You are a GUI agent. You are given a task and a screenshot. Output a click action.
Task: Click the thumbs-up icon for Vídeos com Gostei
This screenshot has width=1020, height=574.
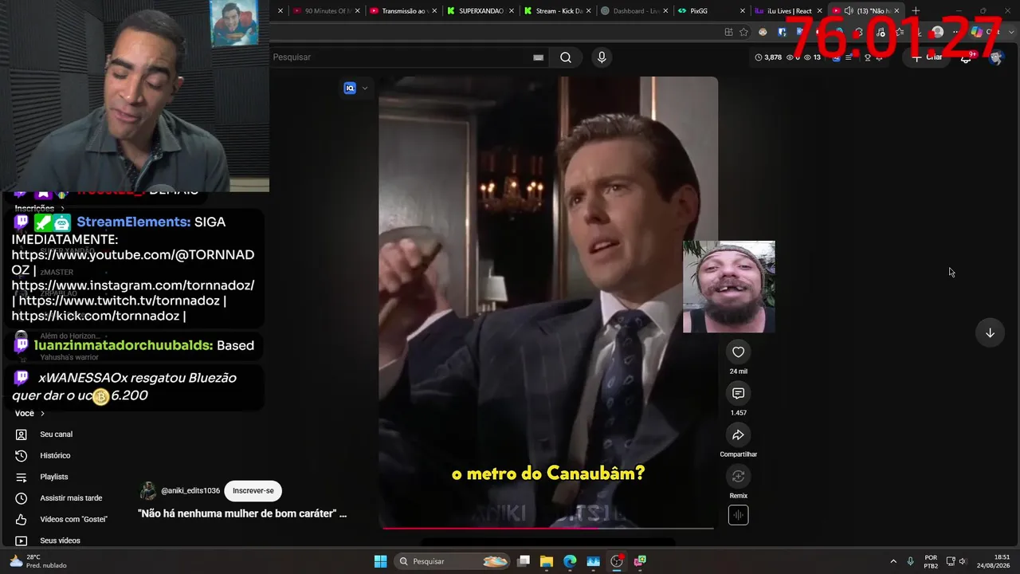22,520
